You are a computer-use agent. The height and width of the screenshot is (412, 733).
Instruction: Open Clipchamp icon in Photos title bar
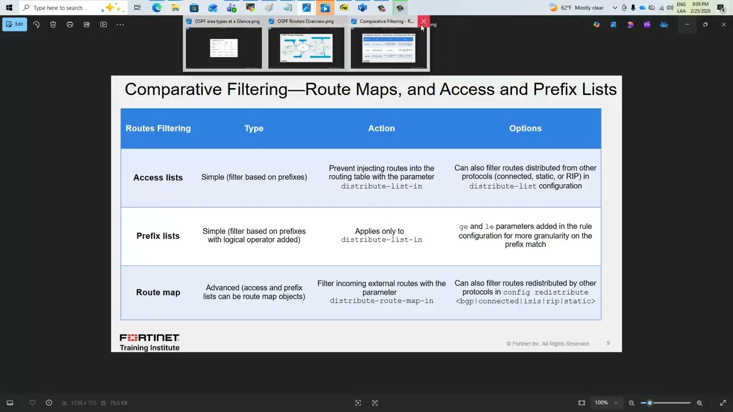[647, 25]
